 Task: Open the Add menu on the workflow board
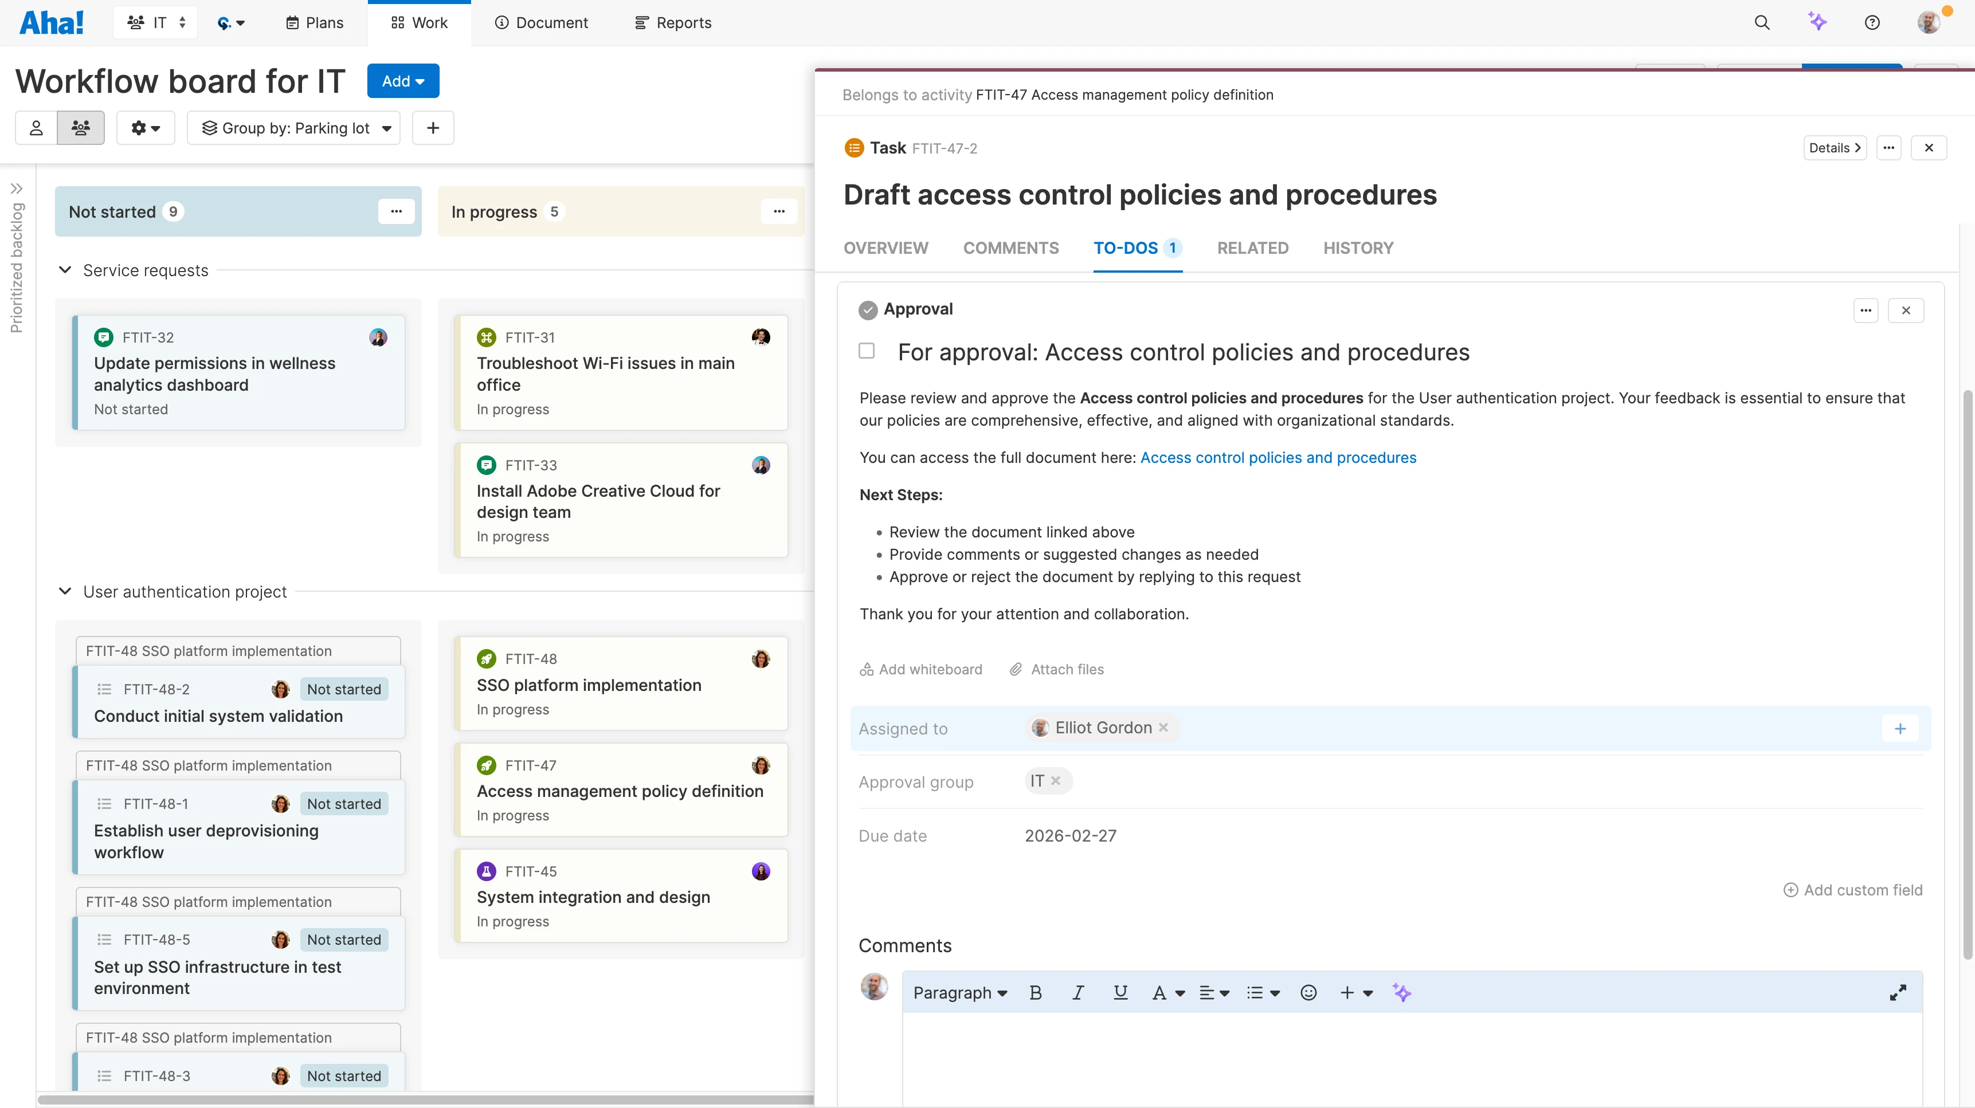[x=402, y=80]
